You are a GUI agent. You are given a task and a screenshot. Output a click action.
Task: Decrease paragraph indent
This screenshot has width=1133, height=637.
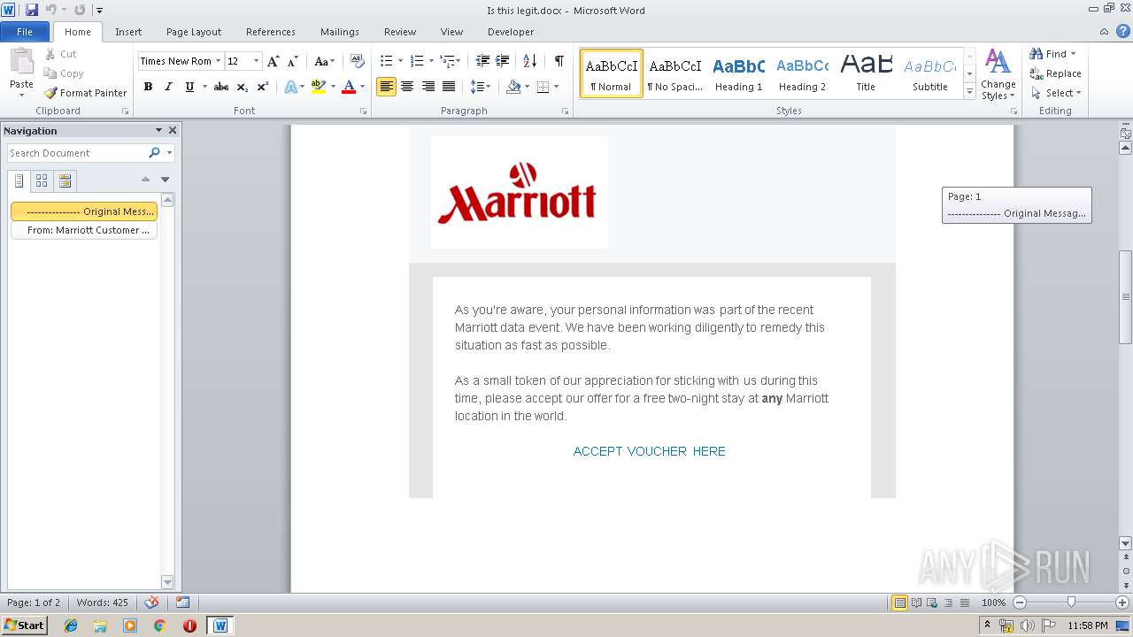(x=482, y=61)
